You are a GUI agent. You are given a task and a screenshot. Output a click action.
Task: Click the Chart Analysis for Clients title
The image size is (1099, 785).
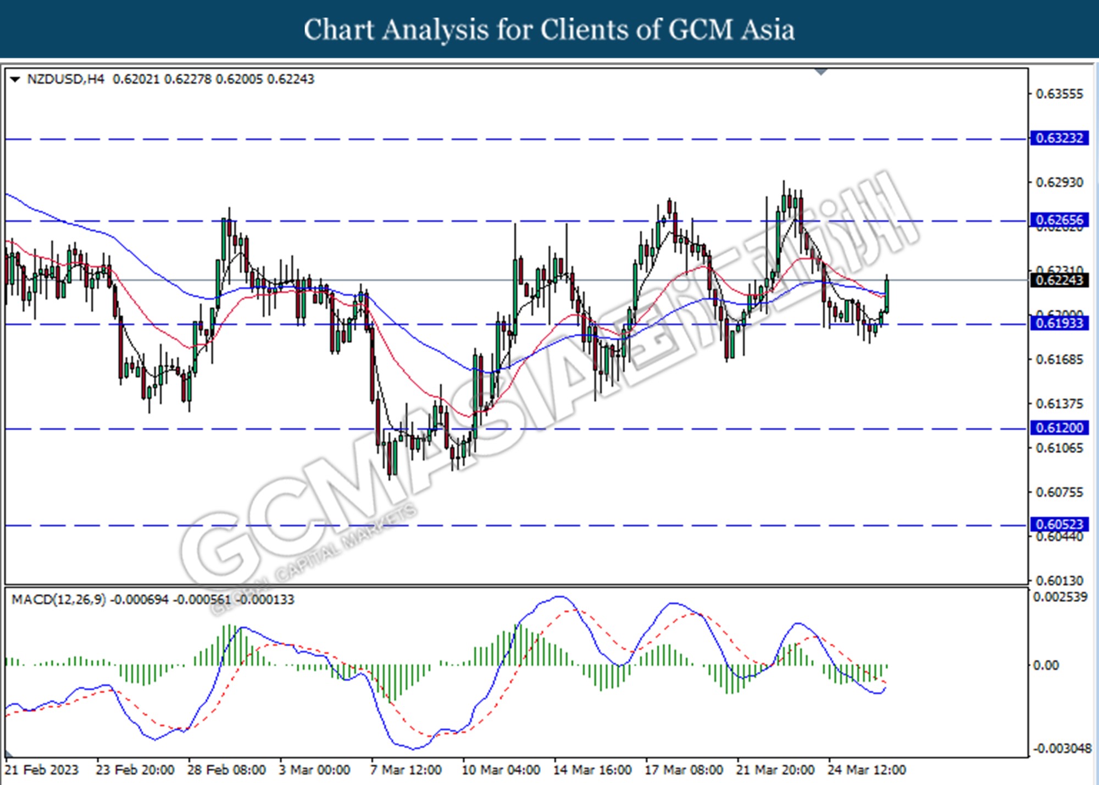[549, 30]
